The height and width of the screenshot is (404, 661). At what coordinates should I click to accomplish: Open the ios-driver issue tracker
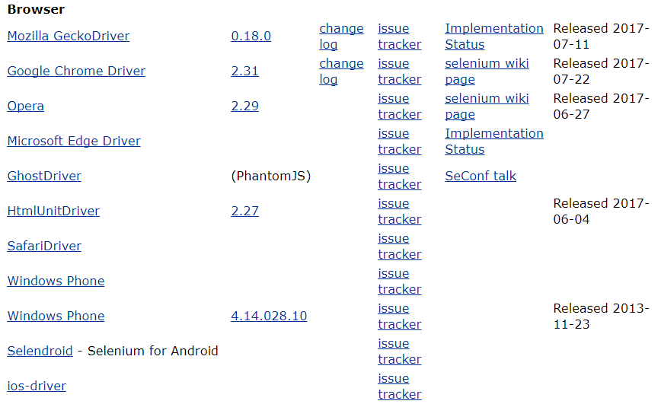[x=400, y=387]
